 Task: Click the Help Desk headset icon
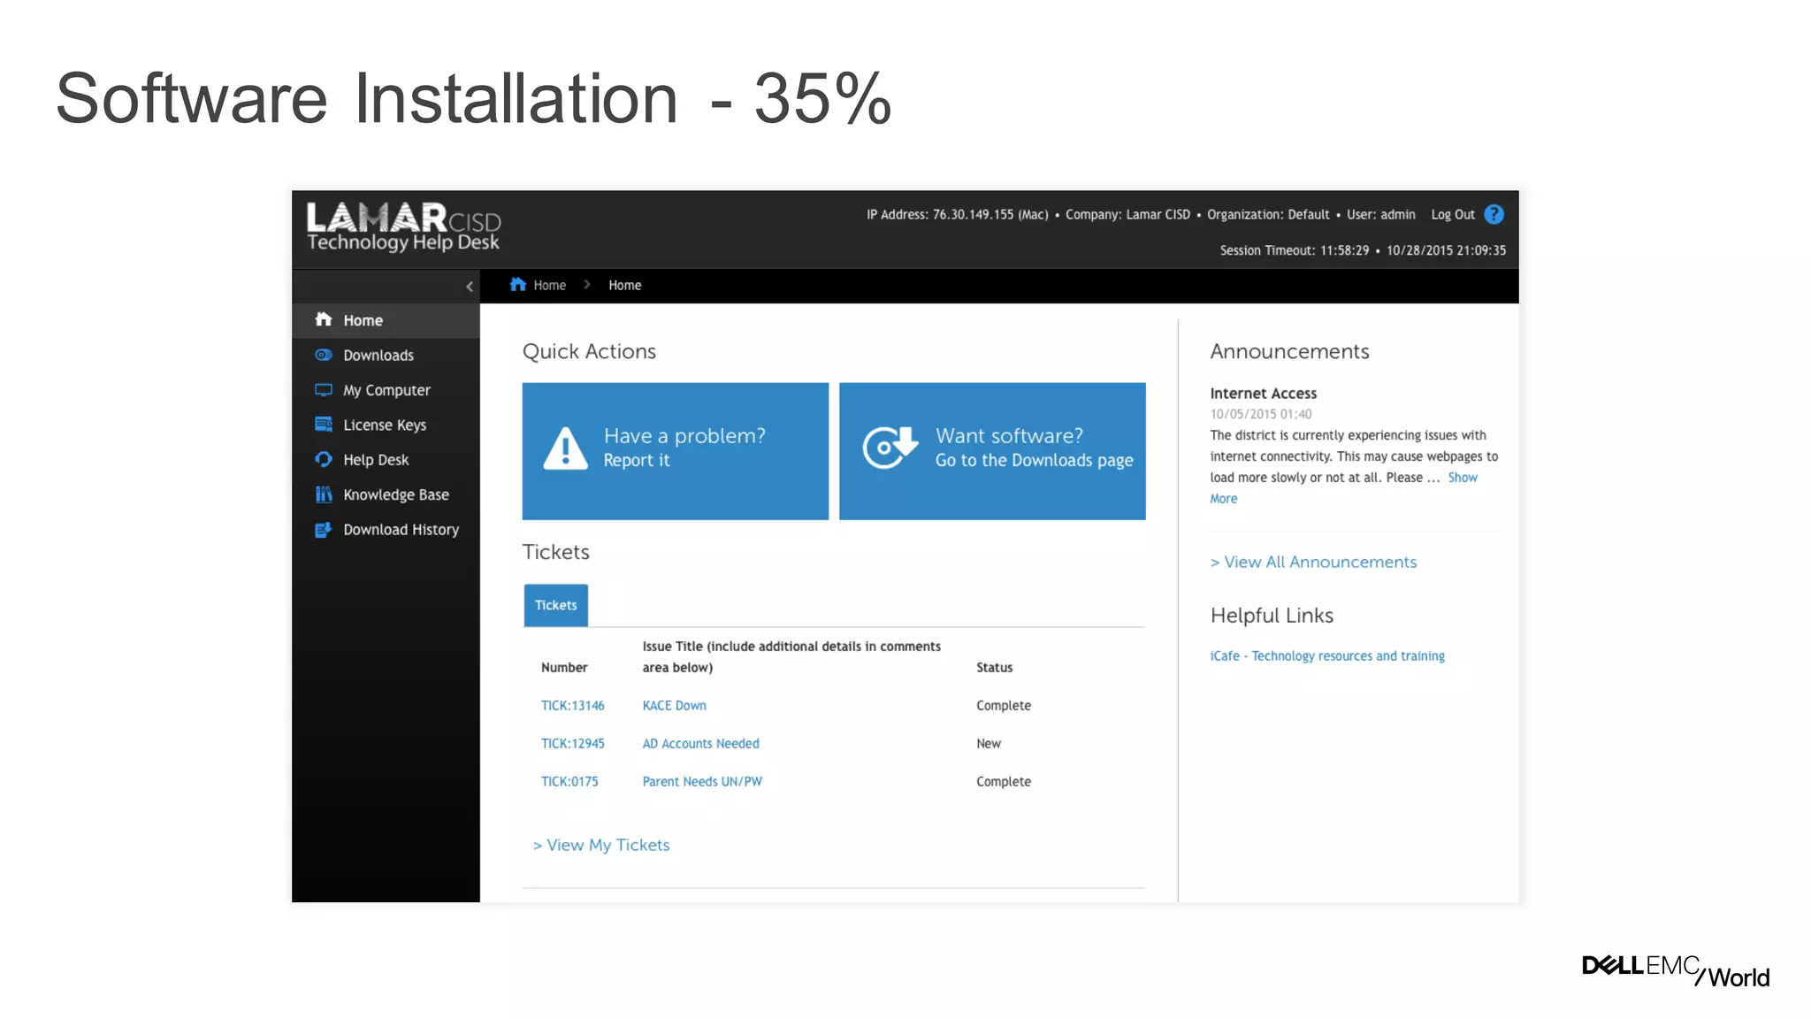(x=324, y=459)
